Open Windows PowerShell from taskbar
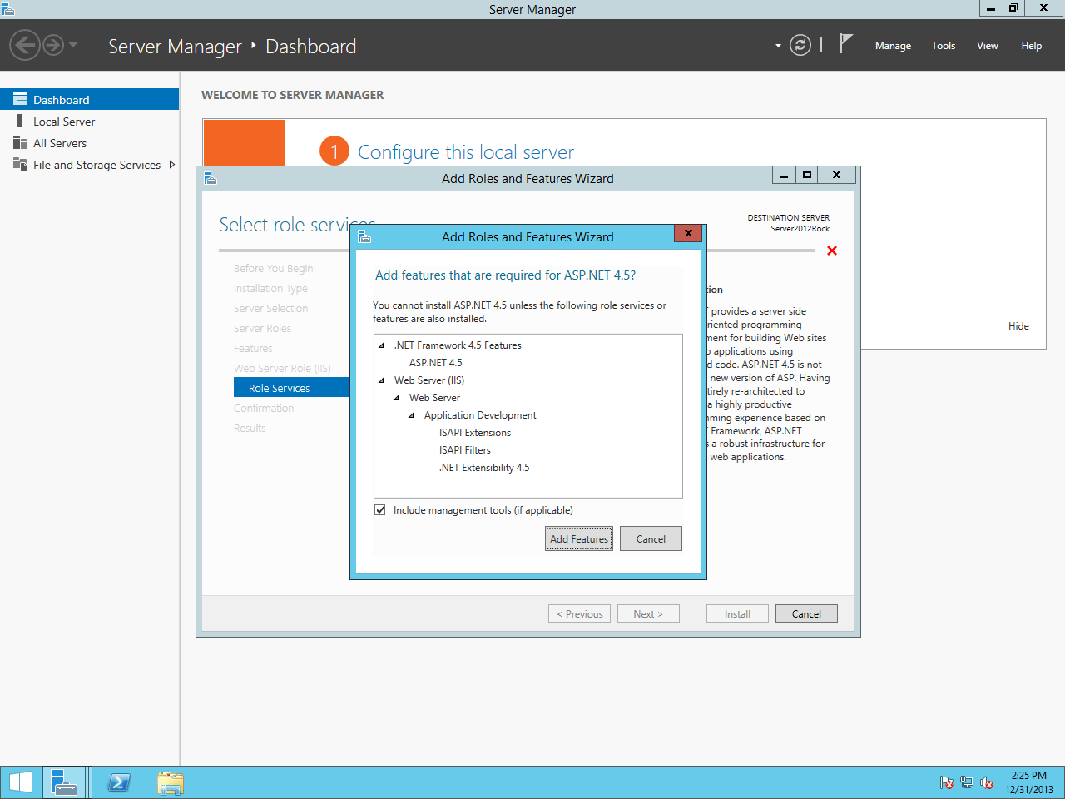The height and width of the screenshot is (799, 1065). 119,782
